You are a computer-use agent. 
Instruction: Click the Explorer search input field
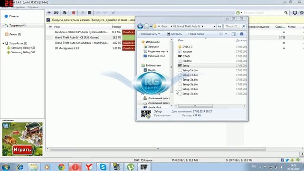235,26
